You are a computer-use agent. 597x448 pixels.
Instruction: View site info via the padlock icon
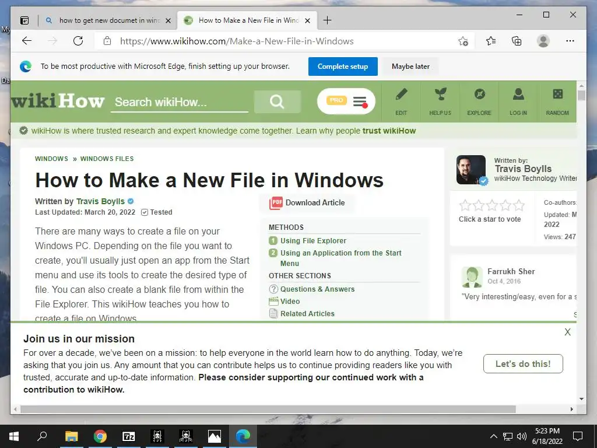tap(107, 41)
